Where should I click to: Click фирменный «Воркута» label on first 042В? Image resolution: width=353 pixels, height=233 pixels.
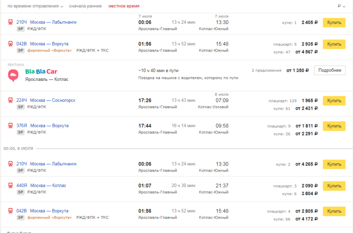(50, 50)
